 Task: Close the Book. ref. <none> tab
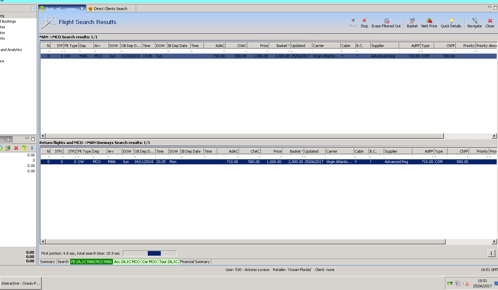pyautogui.click(x=82, y=9)
